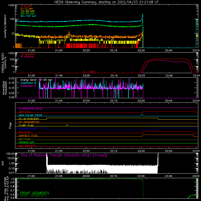Click the Energy band: 12-25 keV text
This screenshot has height=201, width=201.
coord(36,80)
